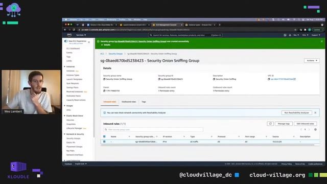Collapse the Elastic Block Store sidebar section
Image resolution: width=327 pixels, height=184 pixels.
pyautogui.click(x=65, y=116)
